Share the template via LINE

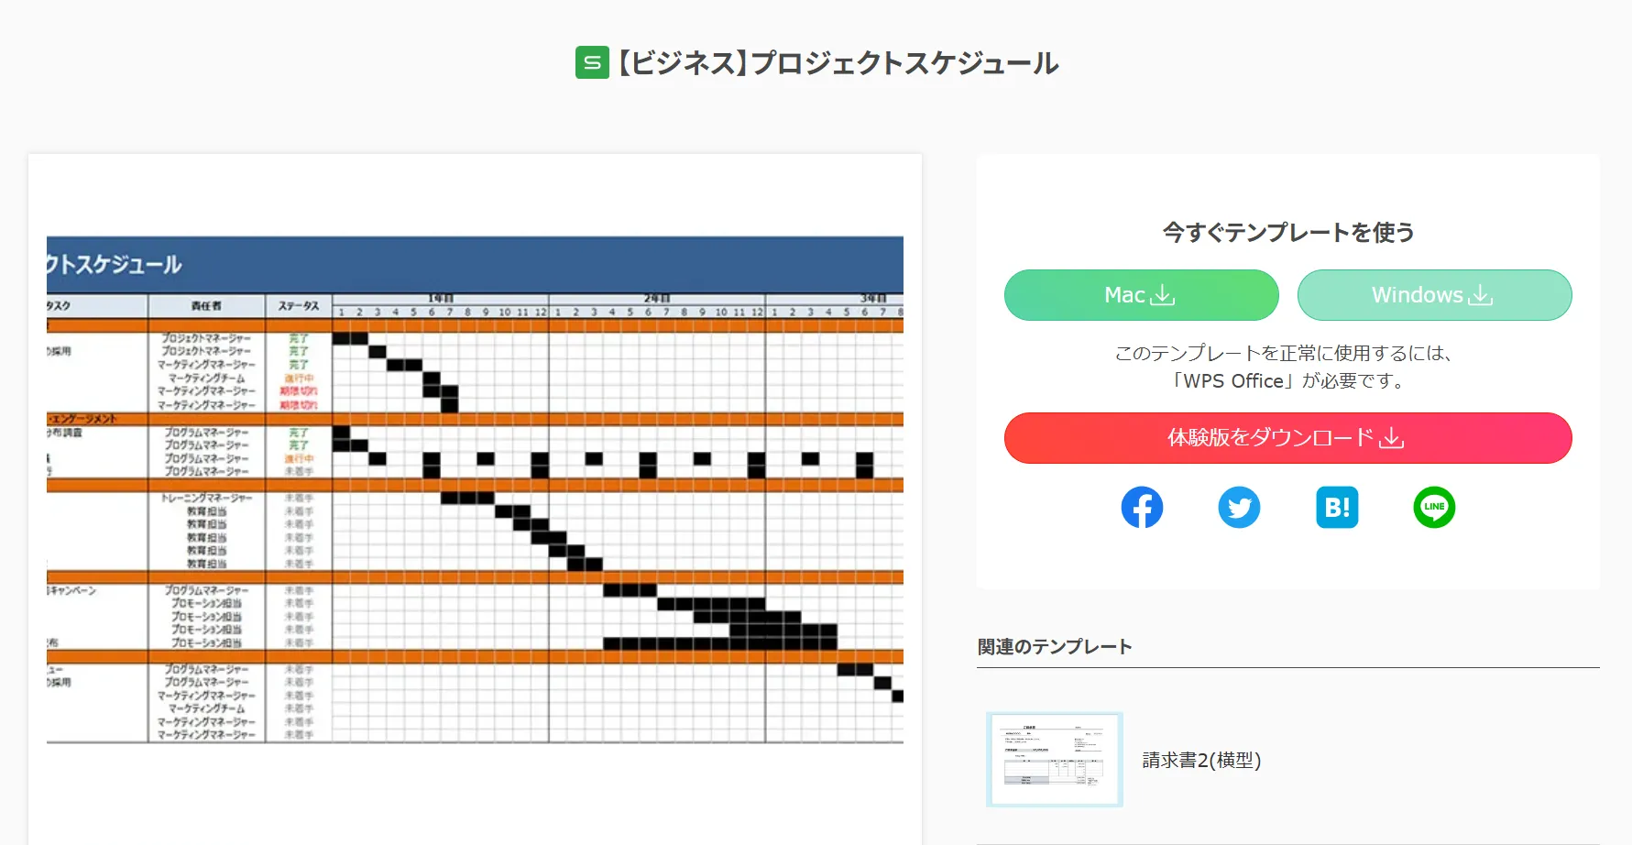tap(1434, 507)
